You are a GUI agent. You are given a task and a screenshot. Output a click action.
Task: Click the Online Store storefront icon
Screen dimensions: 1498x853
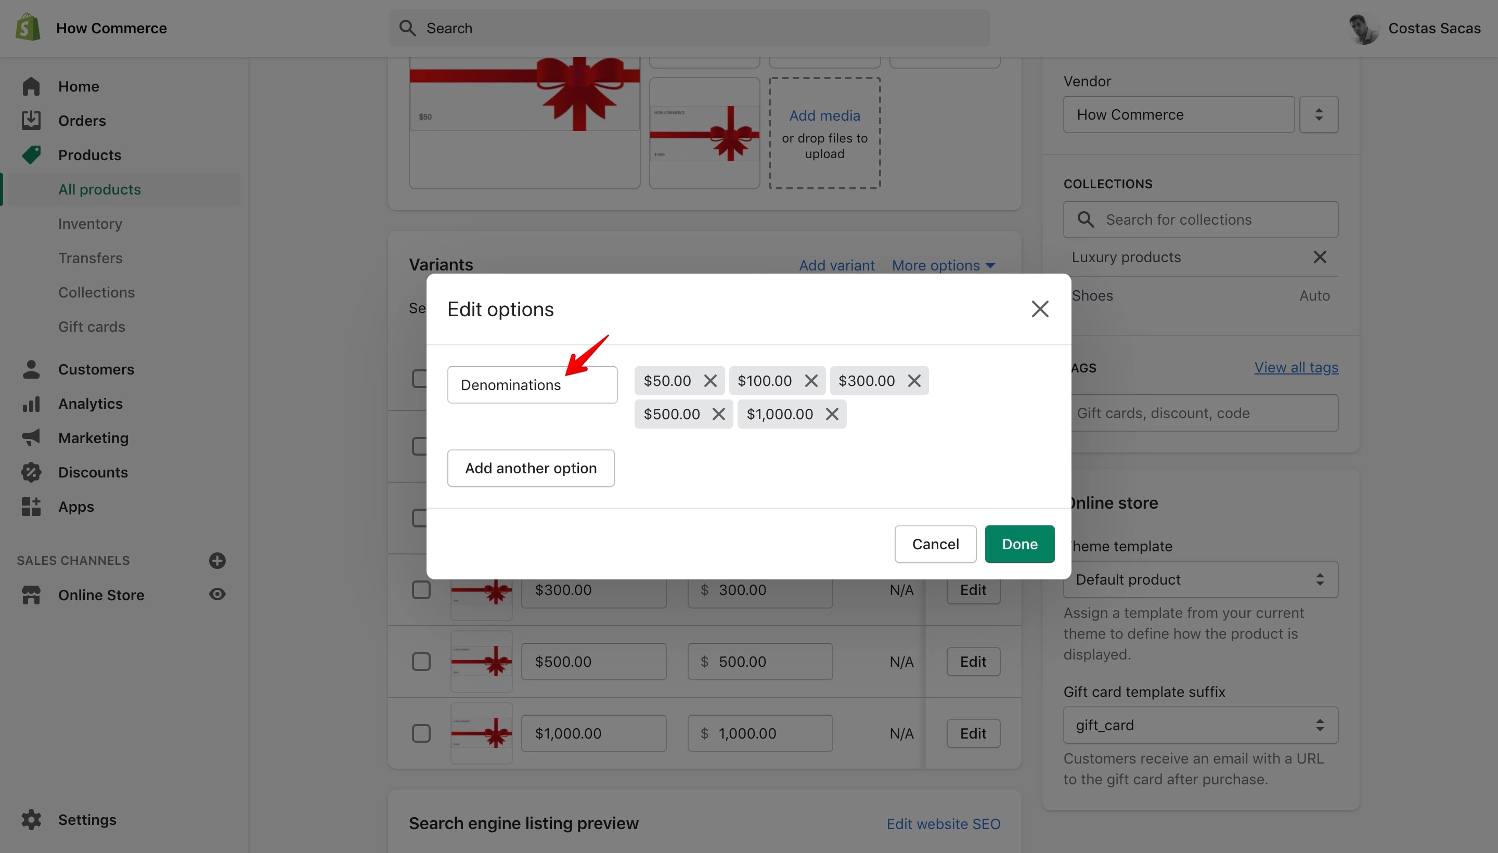click(31, 594)
